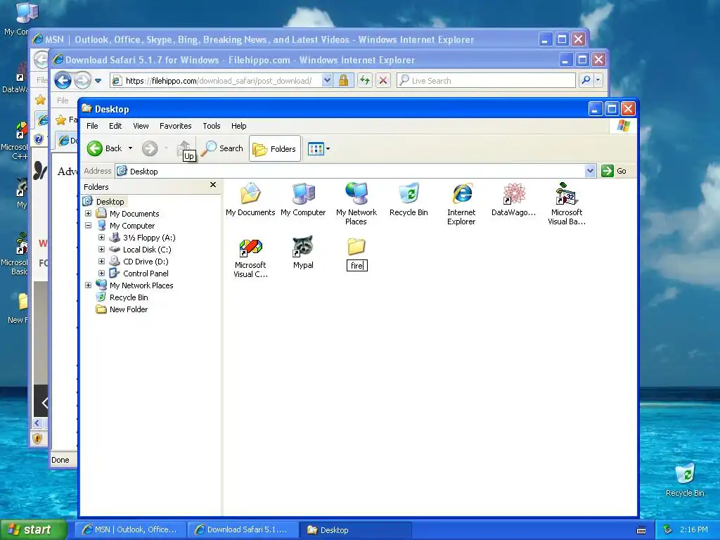Collapse My Computer tree node

(88, 226)
